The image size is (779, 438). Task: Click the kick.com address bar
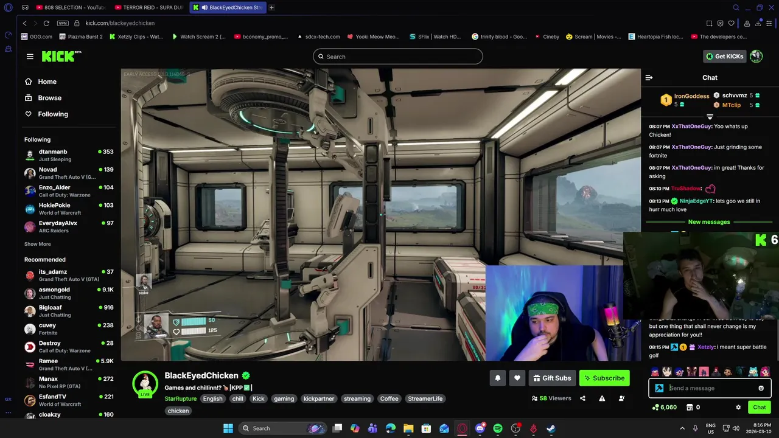point(120,23)
